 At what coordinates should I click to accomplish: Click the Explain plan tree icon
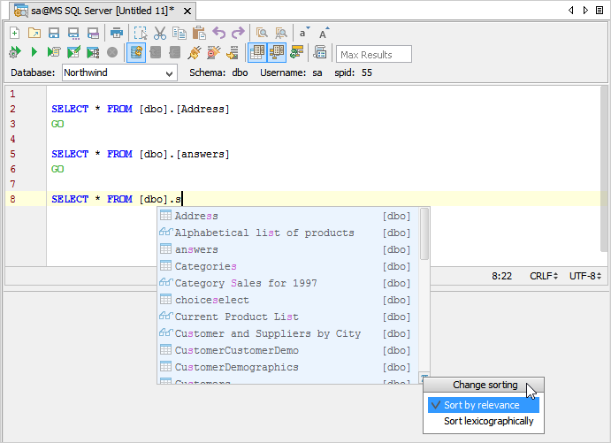(93, 52)
